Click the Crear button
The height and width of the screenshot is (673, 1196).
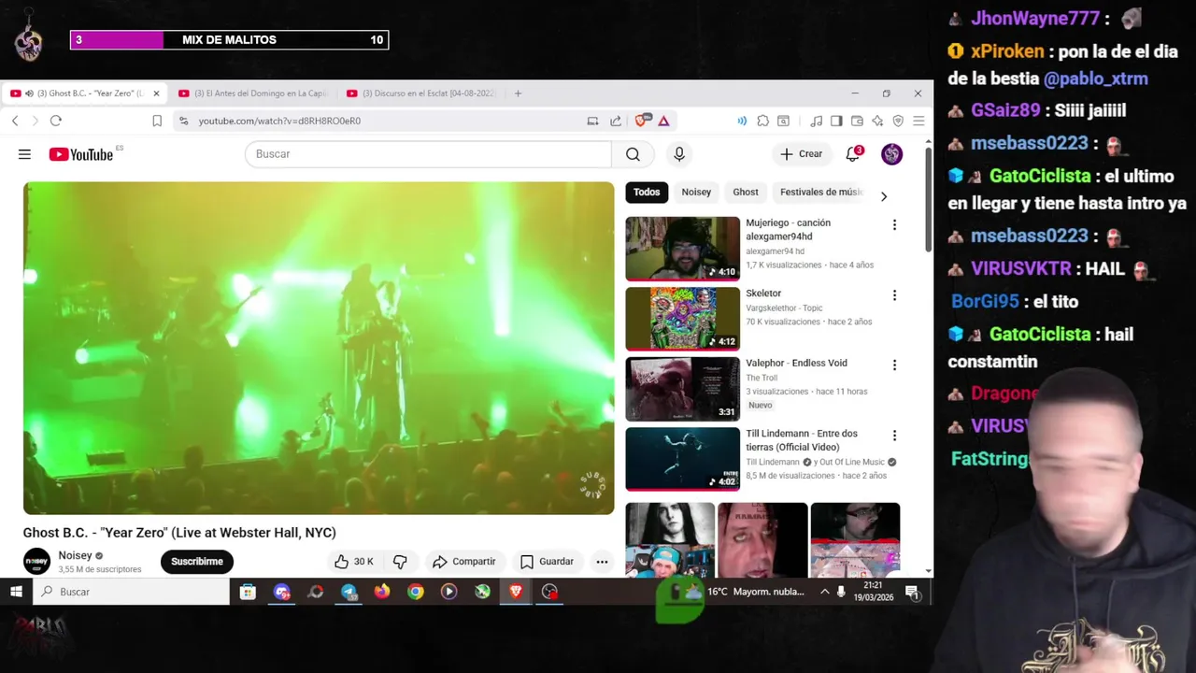click(802, 154)
